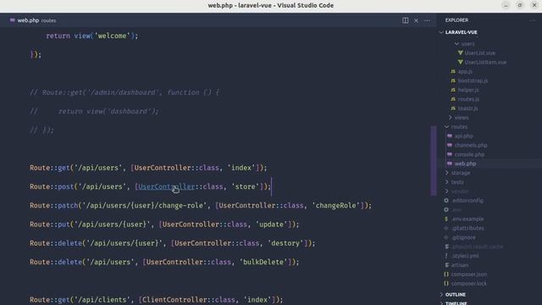Click the file icon beside artisan
542x305 pixels.
(447, 265)
